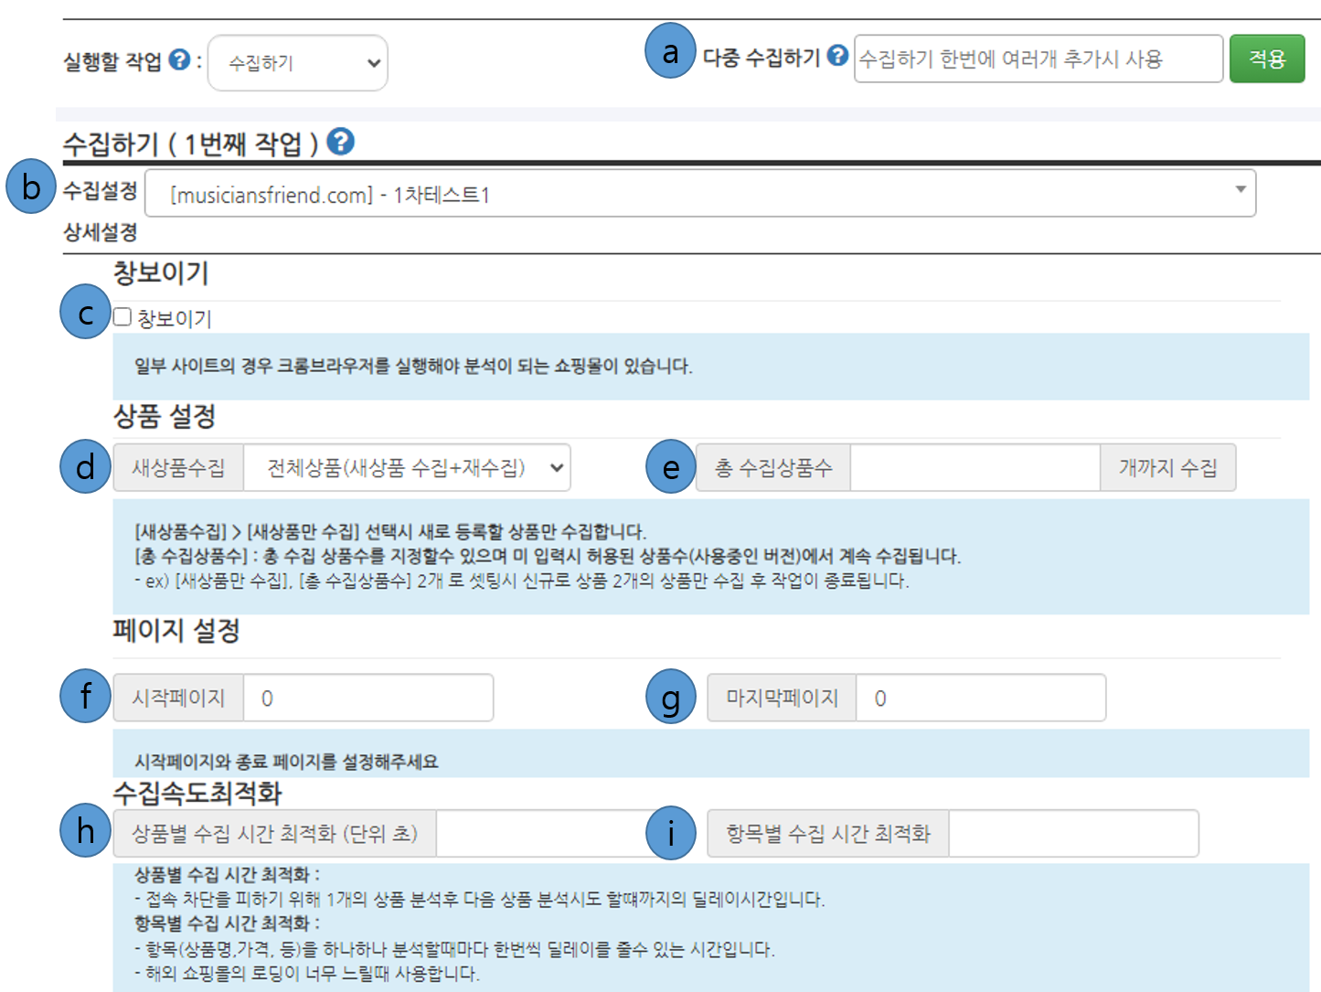Enable the 창보이기 checkbox
Viewport: 1321px width, 992px height.
click(x=123, y=317)
